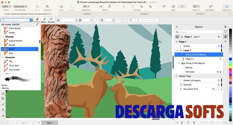Switch to the Untitled-2 document tab
The height and width of the screenshot is (125, 233).
coord(144,14)
